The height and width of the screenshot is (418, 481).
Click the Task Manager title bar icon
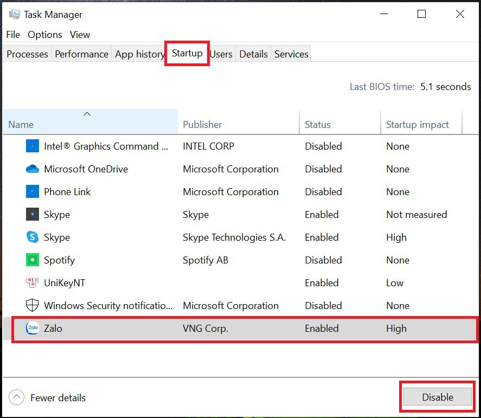(x=15, y=15)
